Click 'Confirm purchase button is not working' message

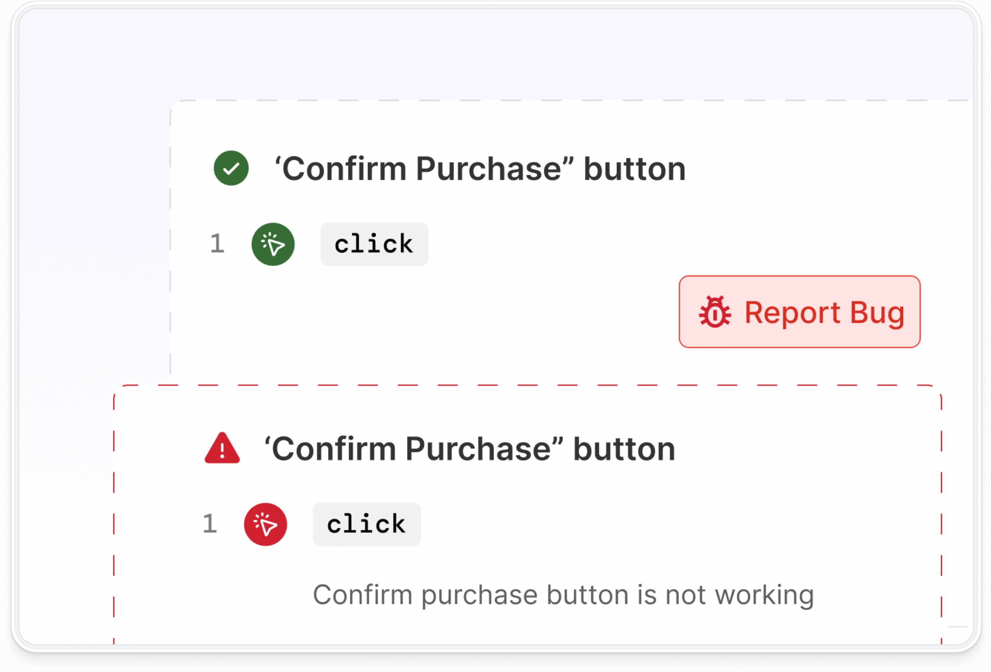click(563, 595)
